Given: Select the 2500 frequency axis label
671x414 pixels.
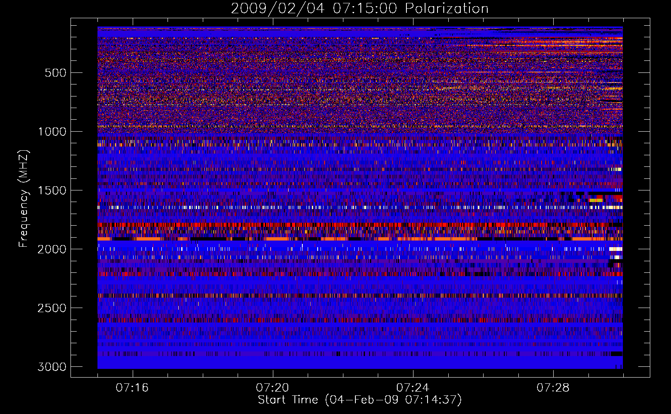Looking at the screenshot, I should (52, 308).
